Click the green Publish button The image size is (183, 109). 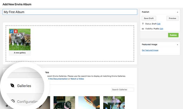(x=173, y=35)
